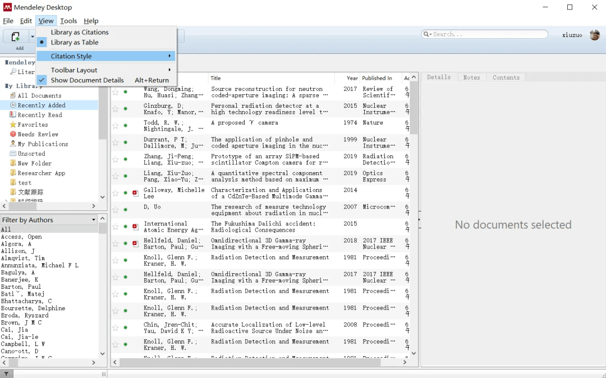Open Literature Search in Mendeley sidebar

click(22, 72)
